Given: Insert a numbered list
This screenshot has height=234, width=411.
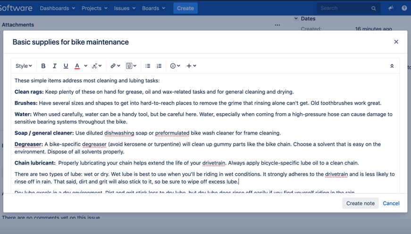Looking at the screenshot, I should [159, 66].
